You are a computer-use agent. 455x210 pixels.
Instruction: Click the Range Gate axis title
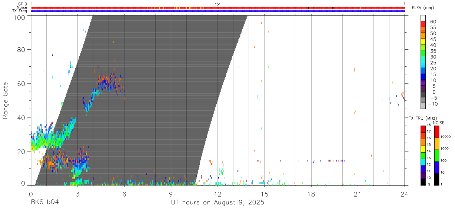point(6,101)
